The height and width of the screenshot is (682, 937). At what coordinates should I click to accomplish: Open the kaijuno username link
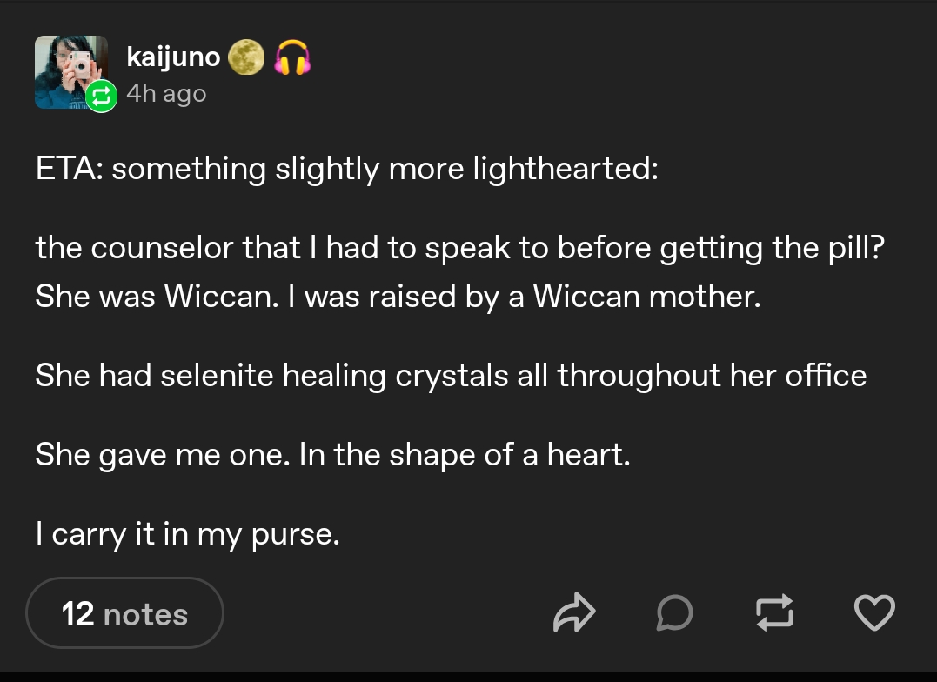click(173, 58)
